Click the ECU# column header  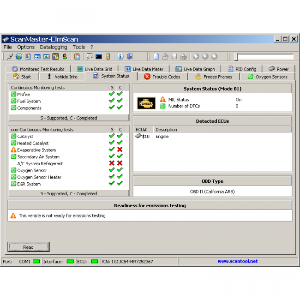(x=143, y=130)
